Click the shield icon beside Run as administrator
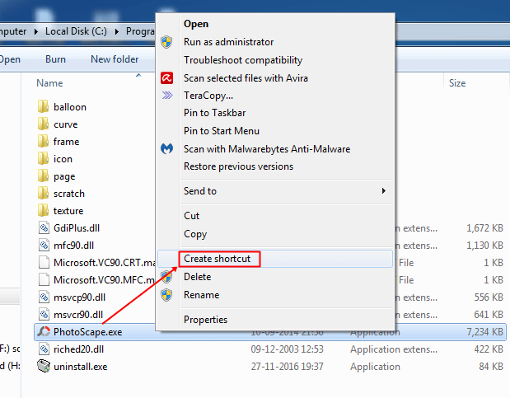Viewport: 510px width, 398px height. coord(166,42)
